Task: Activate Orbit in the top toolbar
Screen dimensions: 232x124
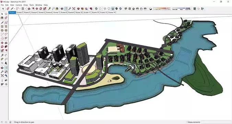Action: tap(62, 9)
